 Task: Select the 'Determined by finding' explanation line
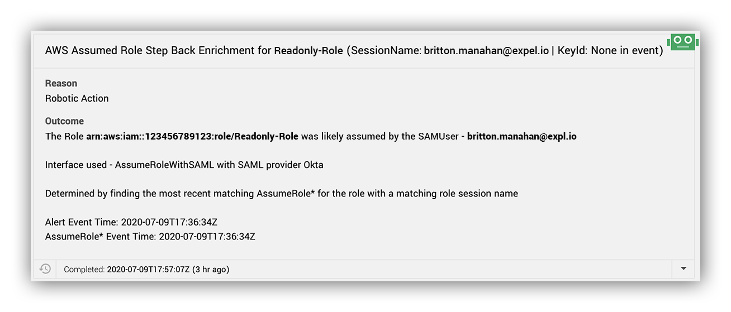click(x=282, y=194)
